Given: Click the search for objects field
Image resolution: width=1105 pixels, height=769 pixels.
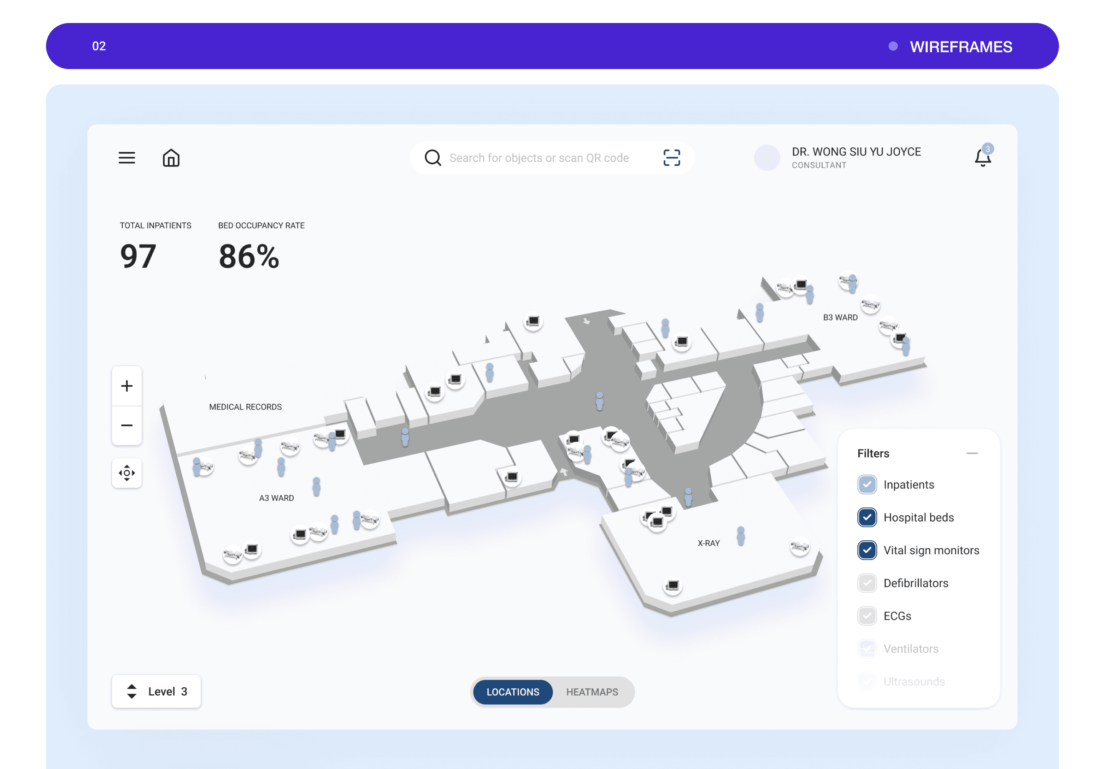Looking at the screenshot, I should point(539,158).
